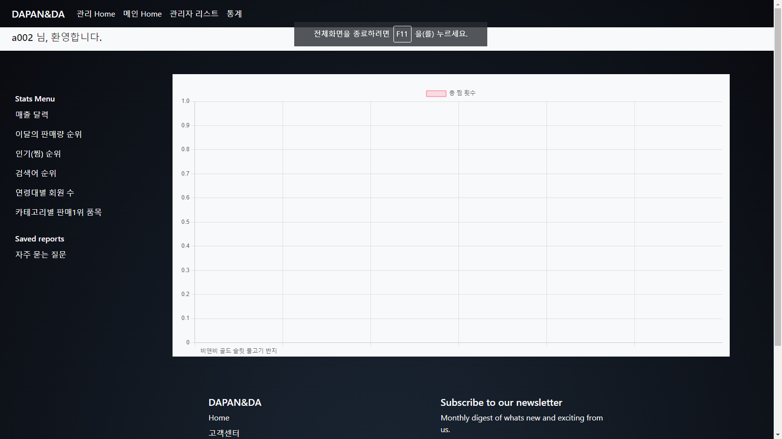Open Home link in the footer
The height and width of the screenshot is (439, 782).
click(x=218, y=418)
